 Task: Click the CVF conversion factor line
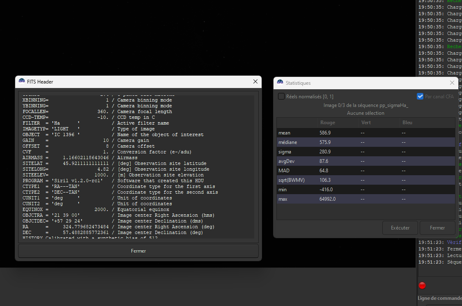[x=107, y=152]
